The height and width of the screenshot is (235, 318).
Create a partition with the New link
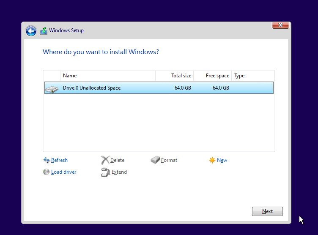pyautogui.click(x=222, y=160)
